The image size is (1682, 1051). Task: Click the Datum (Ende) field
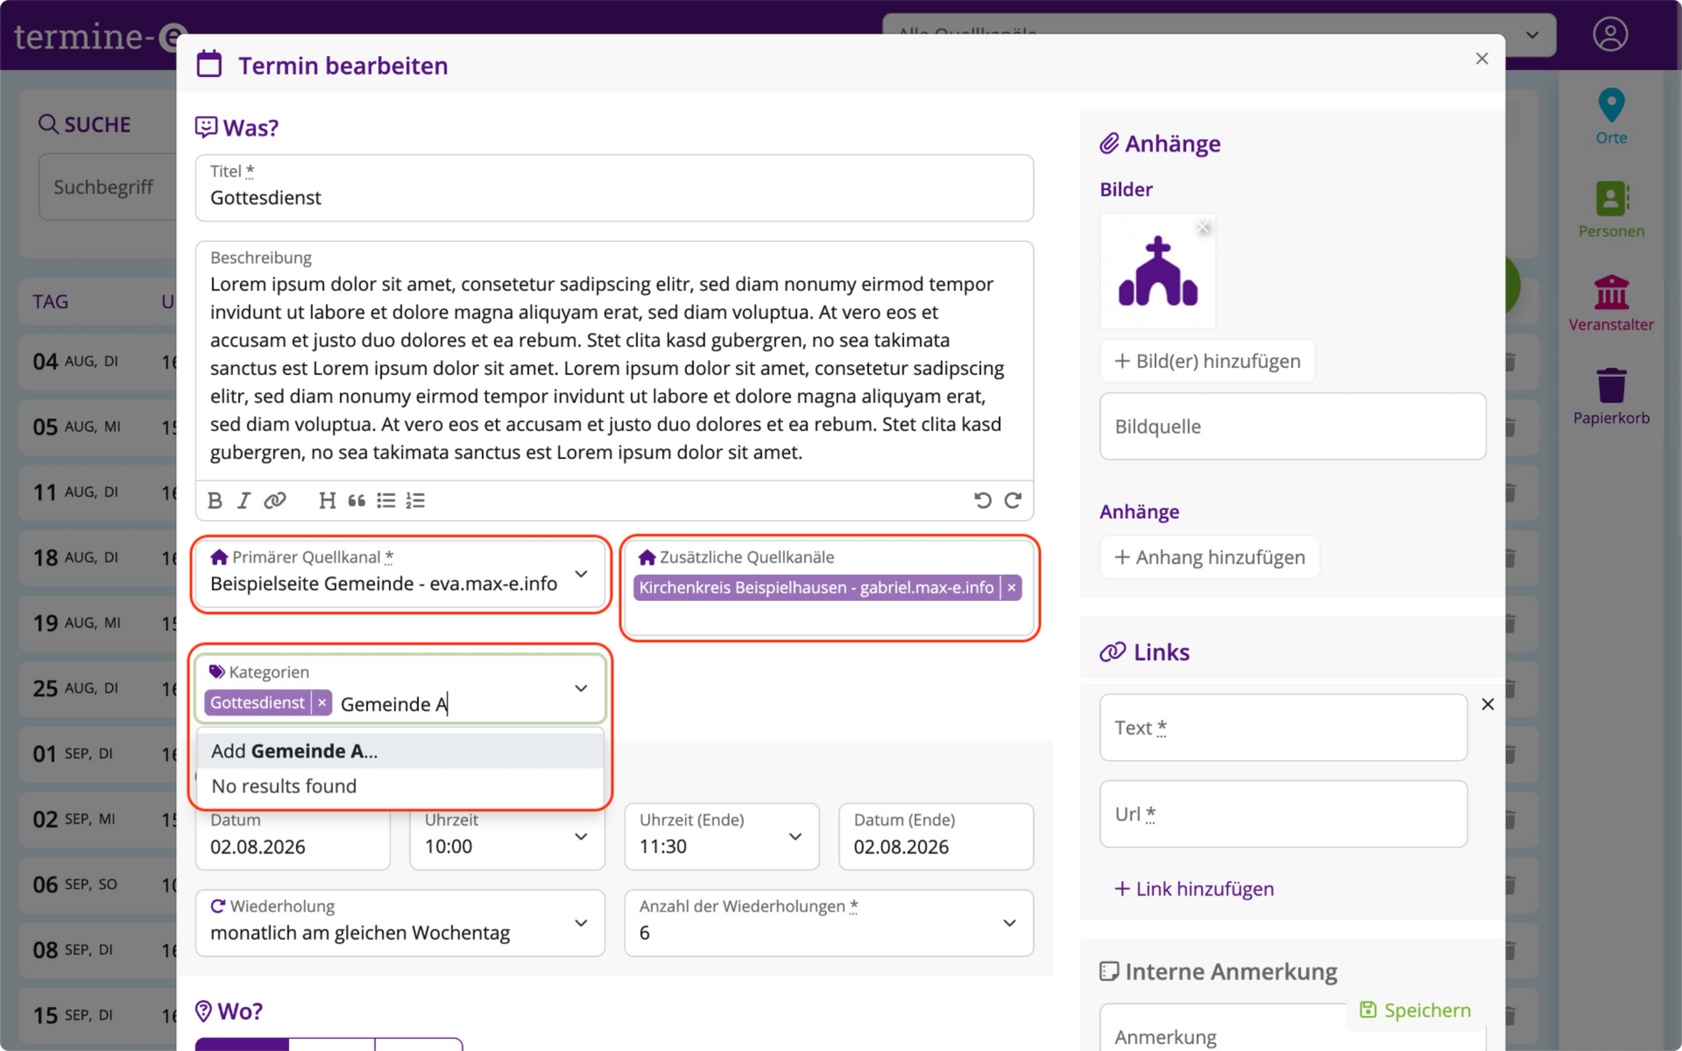tap(936, 836)
